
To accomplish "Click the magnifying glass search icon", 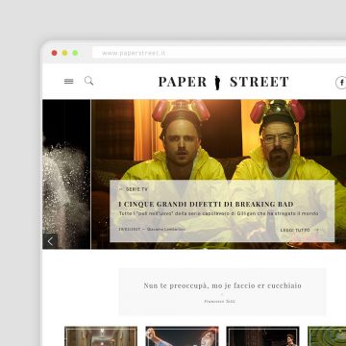I will [89, 81].
